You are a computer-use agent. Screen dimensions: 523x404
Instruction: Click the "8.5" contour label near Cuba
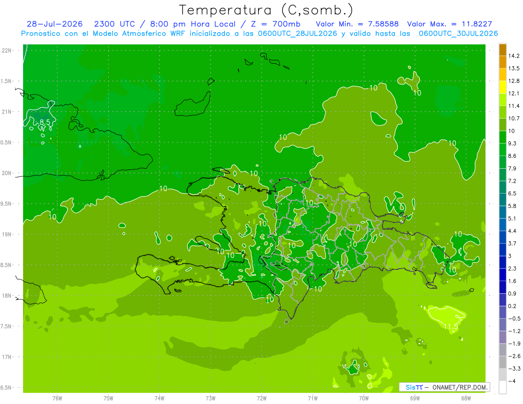(45, 122)
